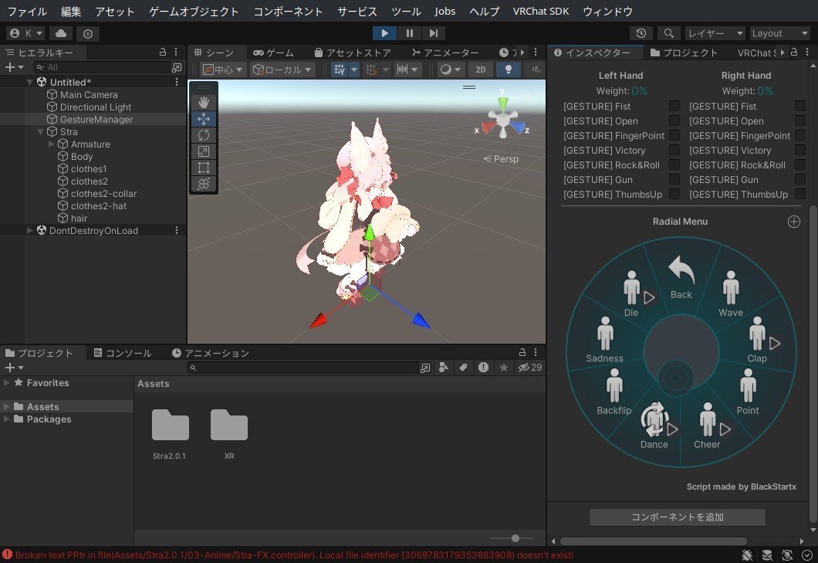The width and height of the screenshot is (818, 563).
Task: Switch to the アニメーター tab
Action: 445,53
